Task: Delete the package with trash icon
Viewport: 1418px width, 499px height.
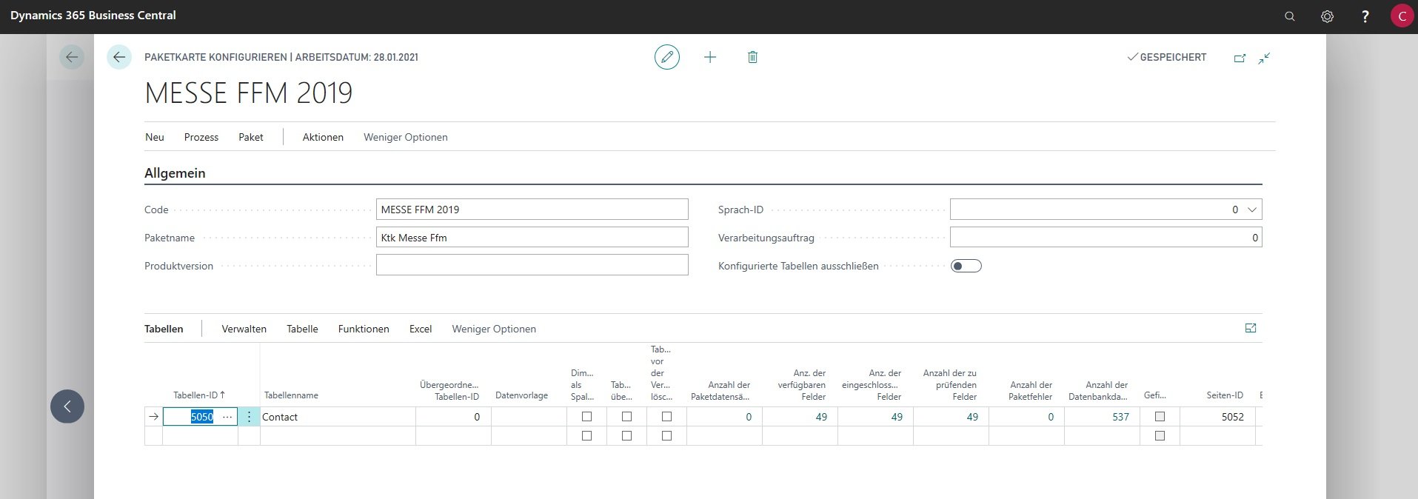Action: point(752,57)
